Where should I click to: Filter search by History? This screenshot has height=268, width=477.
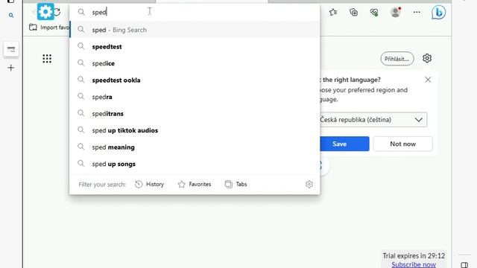[149, 184]
